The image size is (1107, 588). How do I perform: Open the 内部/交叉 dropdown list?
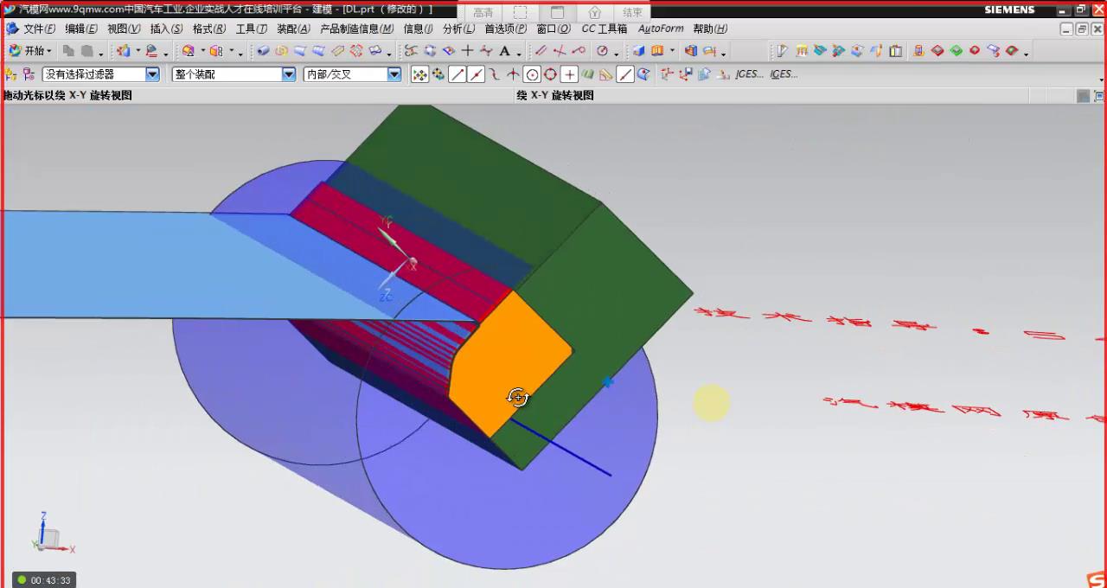pyautogui.click(x=394, y=74)
